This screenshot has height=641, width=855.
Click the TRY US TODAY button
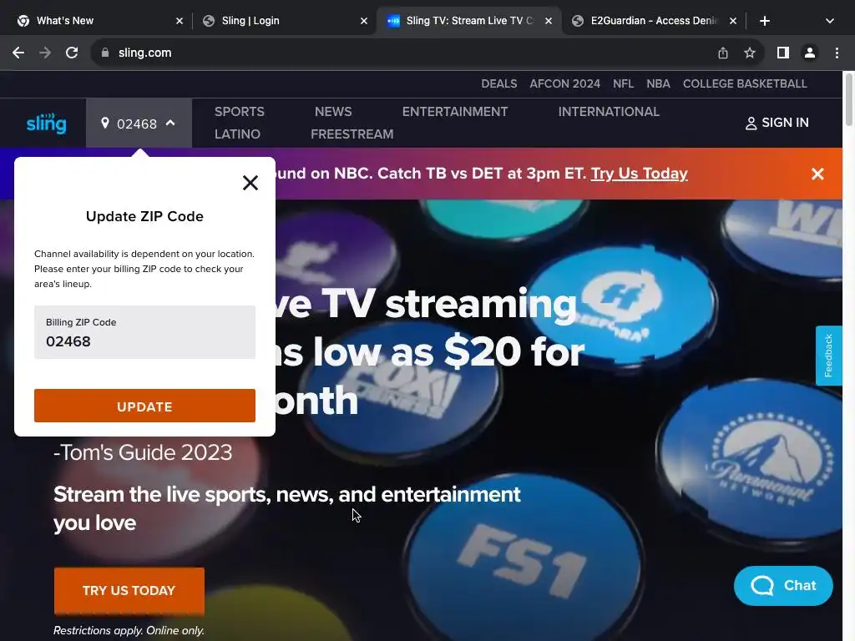click(x=129, y=590)
